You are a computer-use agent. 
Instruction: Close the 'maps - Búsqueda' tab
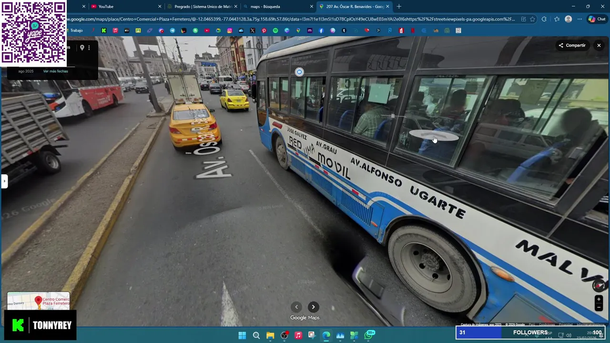click(x=312, y=7)
